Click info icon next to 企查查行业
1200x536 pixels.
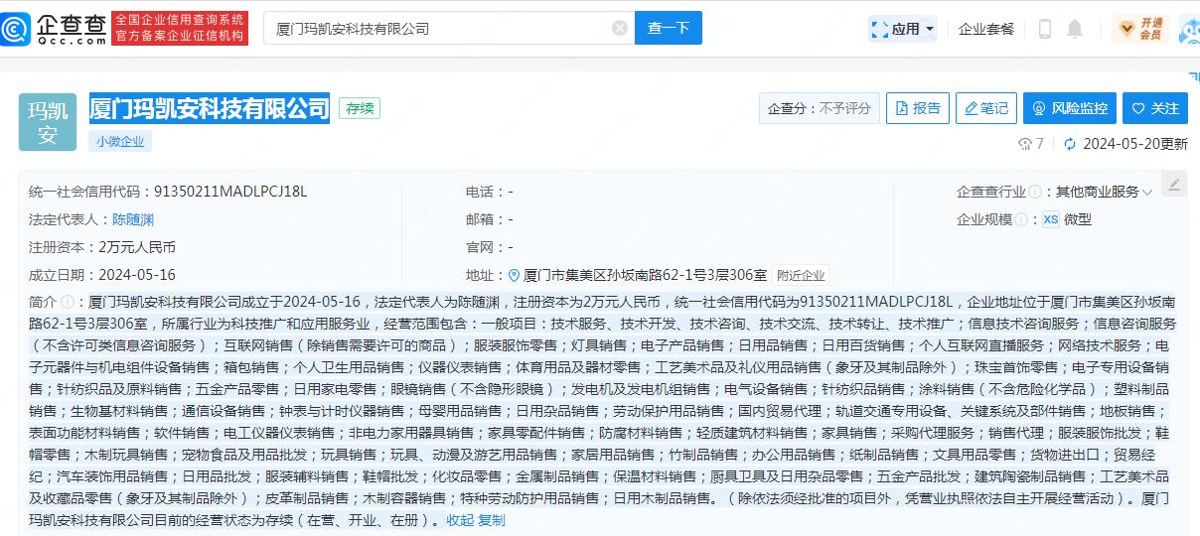click(1035, 192)
